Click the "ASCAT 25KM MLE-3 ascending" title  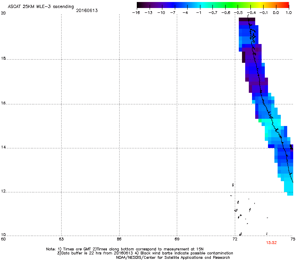tap(41, 6)
